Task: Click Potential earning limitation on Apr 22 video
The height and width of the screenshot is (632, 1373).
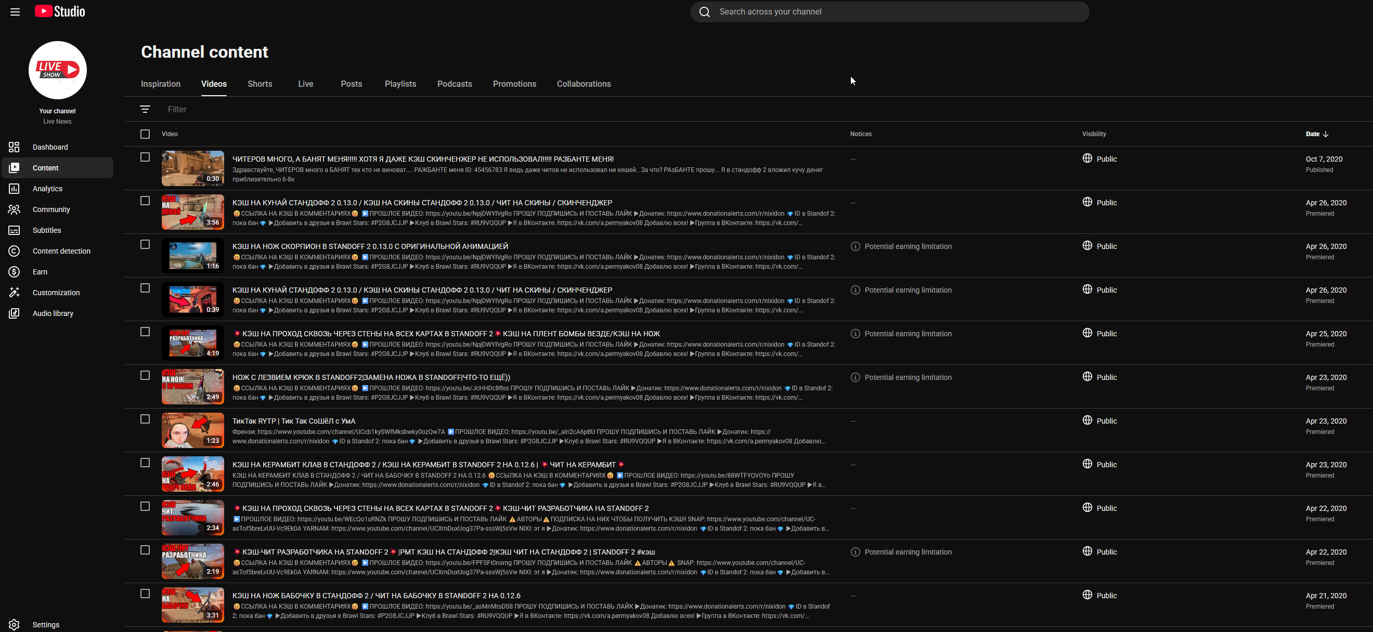Action: point(908,552)
